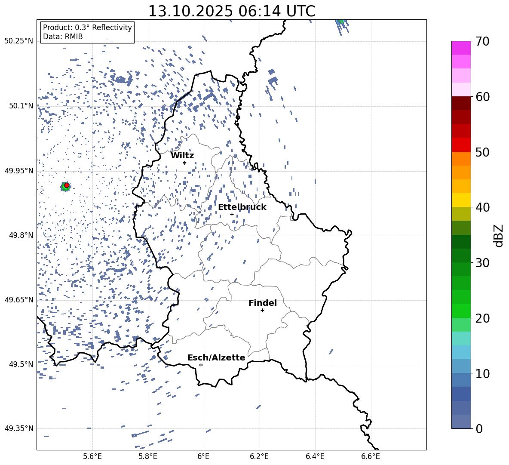
Task: Pick the bright green swatch just above 20 dBZ
Action: [461, 311]
